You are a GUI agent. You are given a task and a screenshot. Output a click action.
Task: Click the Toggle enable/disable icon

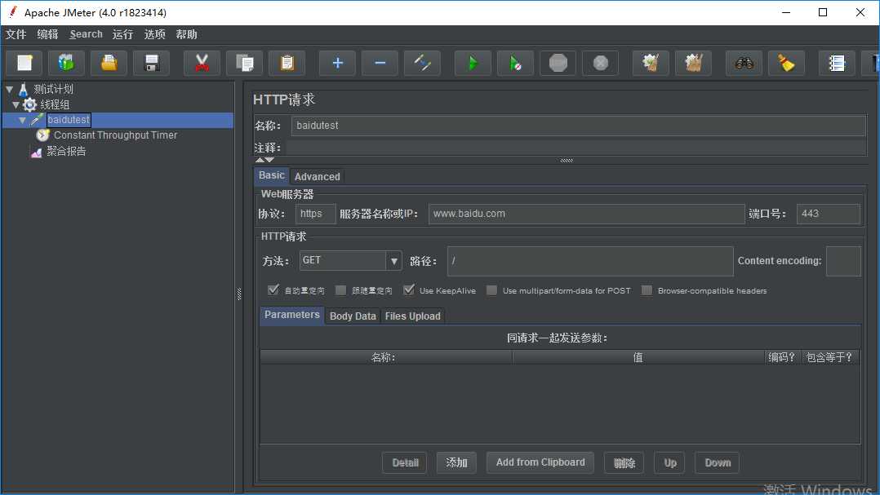click(x=422, y=63)
